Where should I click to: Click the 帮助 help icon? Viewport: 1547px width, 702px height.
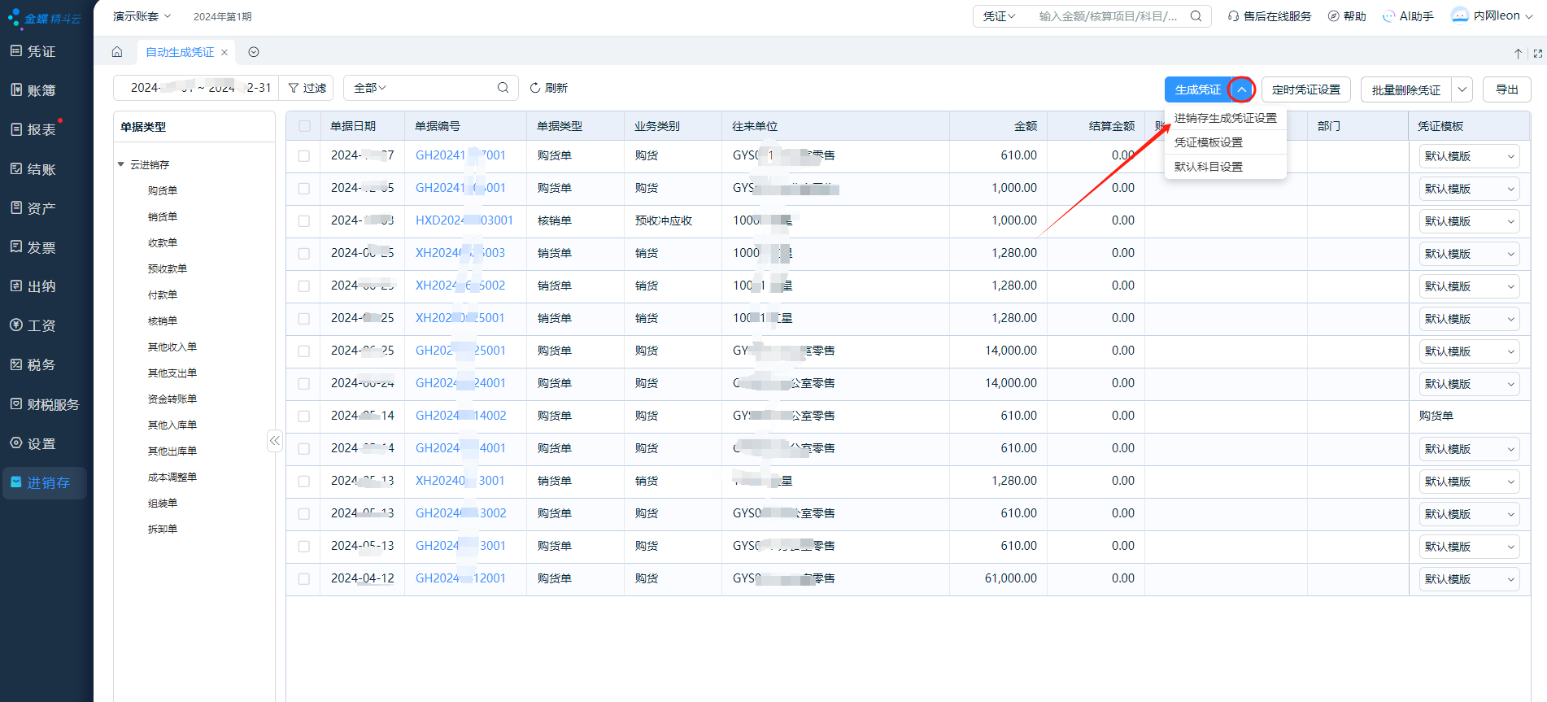tap(1333, 16)
